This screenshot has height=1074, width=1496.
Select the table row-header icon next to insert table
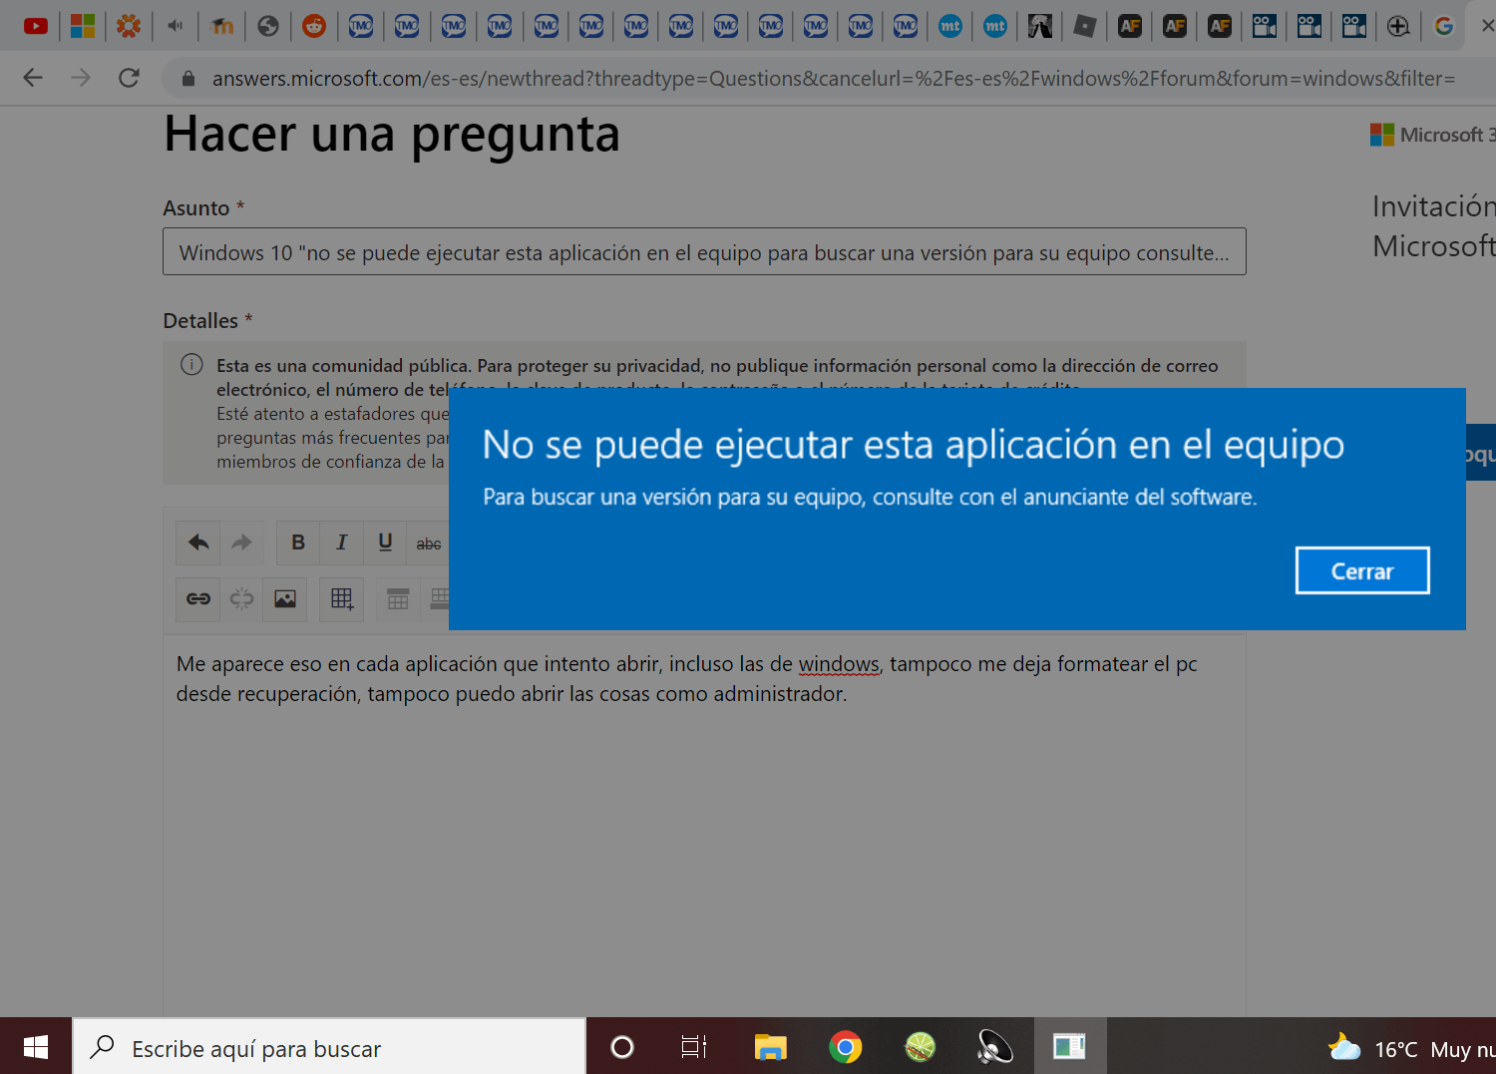[x=398, y=599]
